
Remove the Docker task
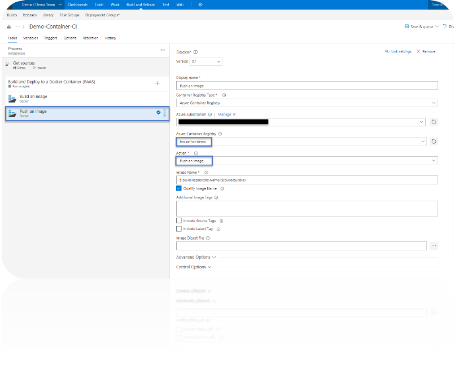426,52
